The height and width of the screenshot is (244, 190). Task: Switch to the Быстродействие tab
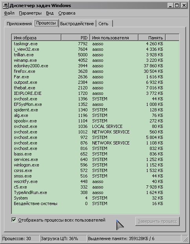click(x=77, y=24)
